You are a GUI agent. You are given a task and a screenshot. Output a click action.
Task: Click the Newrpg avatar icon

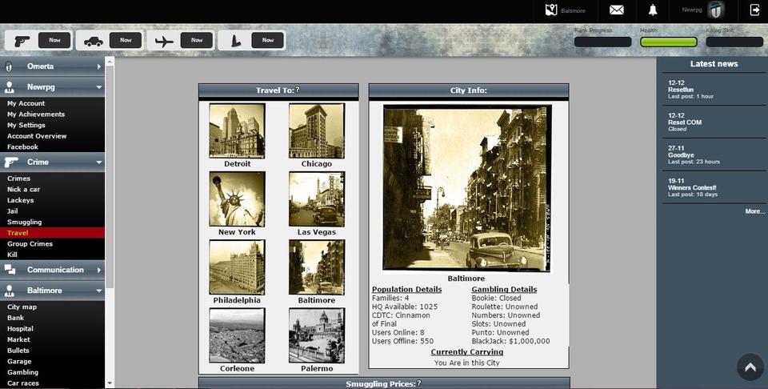(x=716, y=10)
